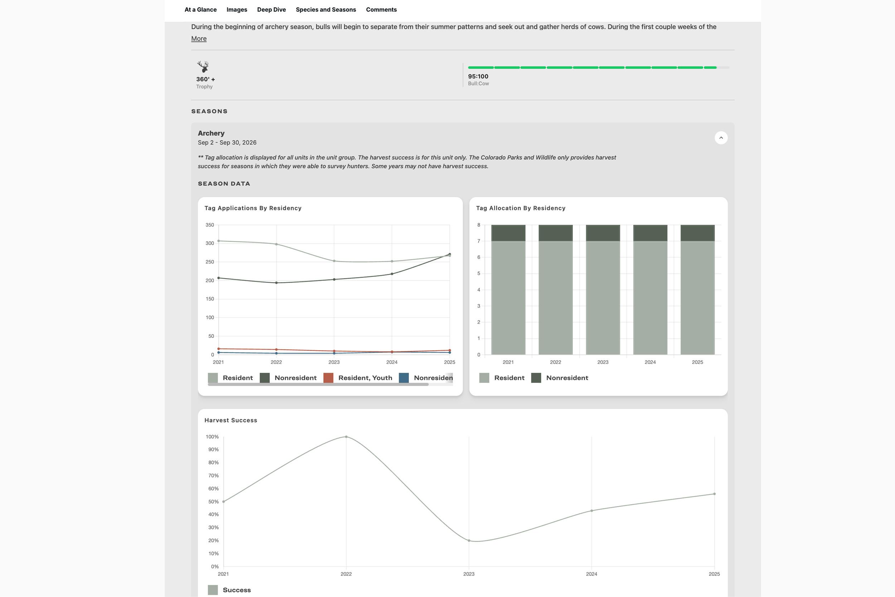Collapse the Archery season panel chevron

(721, 138)
